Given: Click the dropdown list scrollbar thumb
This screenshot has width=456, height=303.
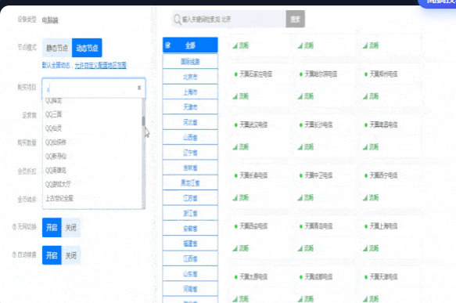Looking at the screenshot, I should [x=143, y=121].
